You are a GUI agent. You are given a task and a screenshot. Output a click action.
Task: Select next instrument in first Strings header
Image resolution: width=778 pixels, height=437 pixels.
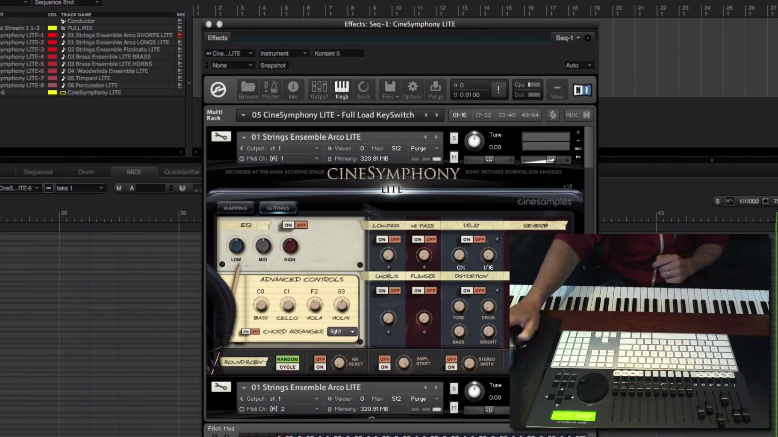[x=436, y=137]
